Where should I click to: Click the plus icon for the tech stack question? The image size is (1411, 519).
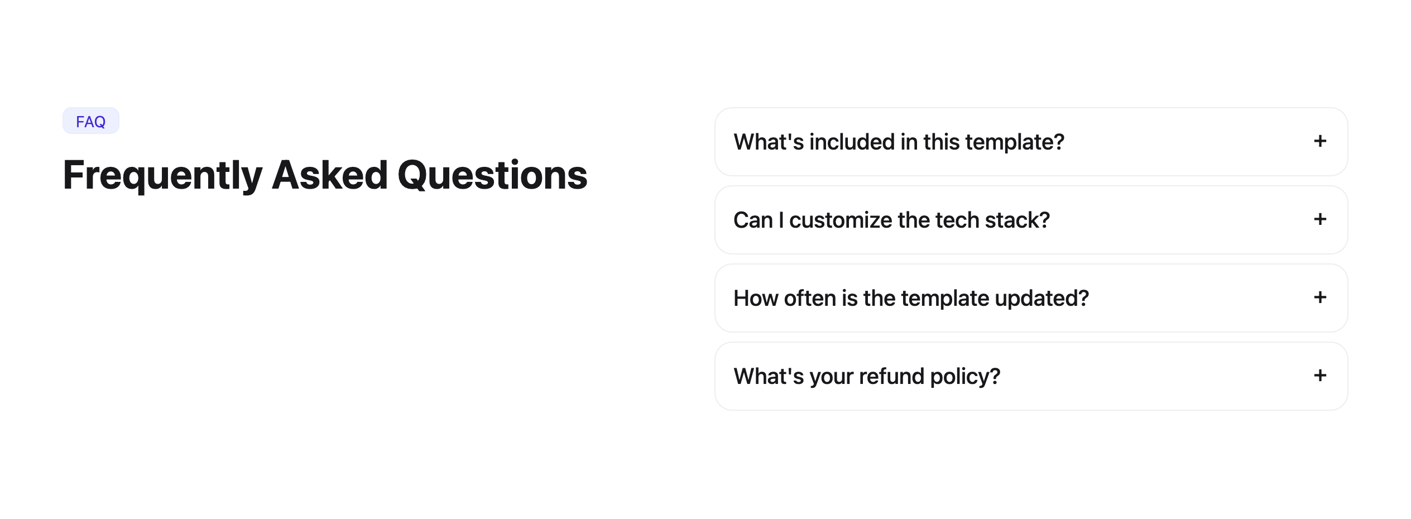coord(1320,219)
